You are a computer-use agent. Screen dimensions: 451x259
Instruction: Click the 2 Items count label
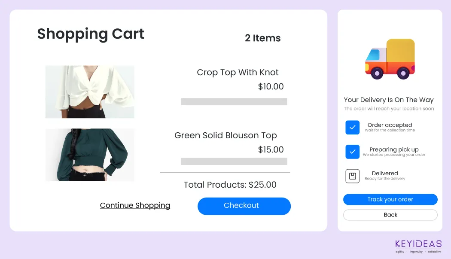click(x=262, y=38)
